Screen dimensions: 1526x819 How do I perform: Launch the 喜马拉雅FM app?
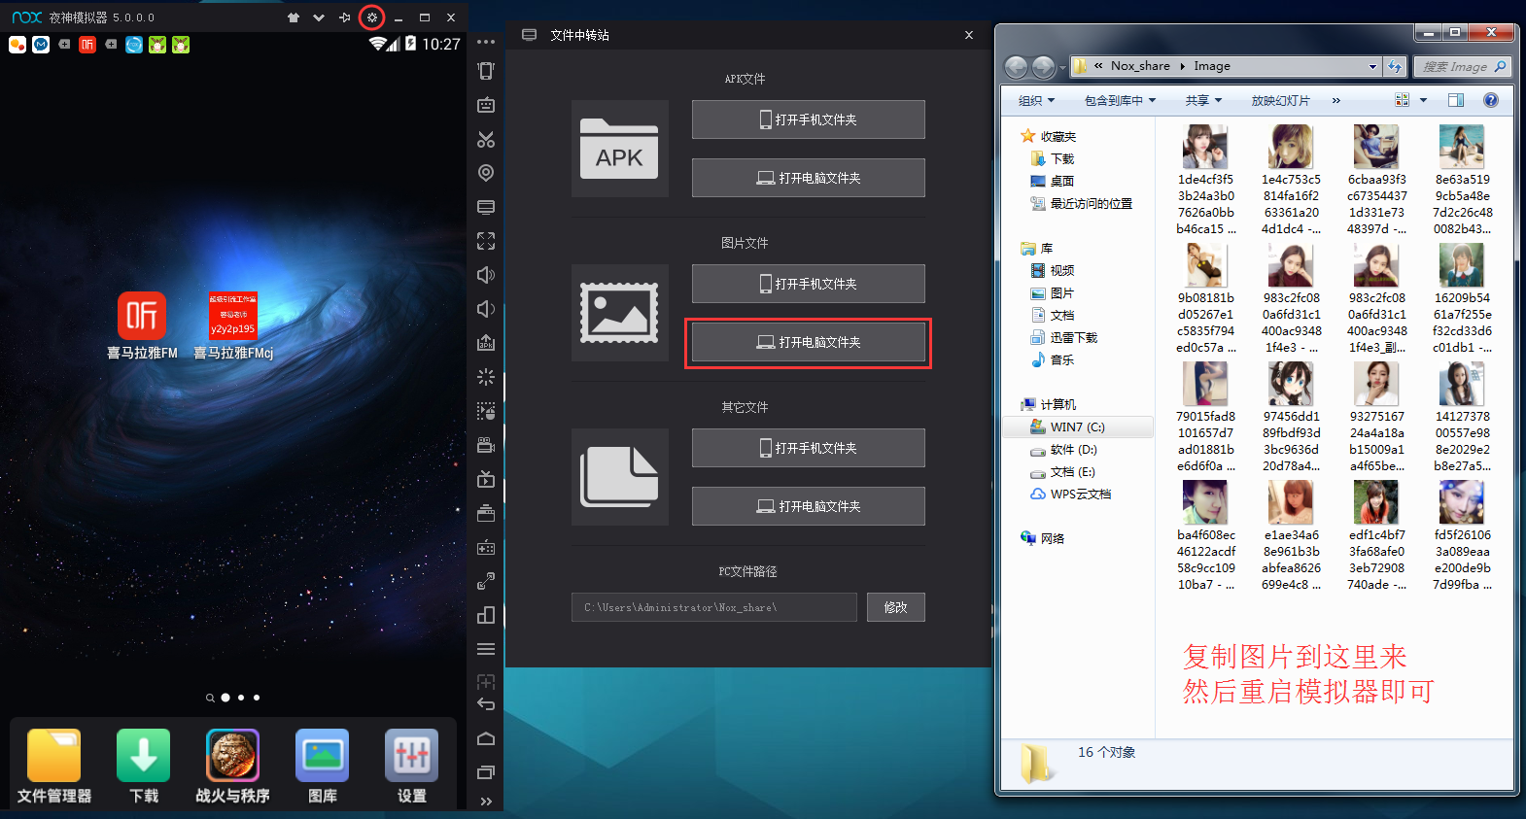tap(142, 317)
